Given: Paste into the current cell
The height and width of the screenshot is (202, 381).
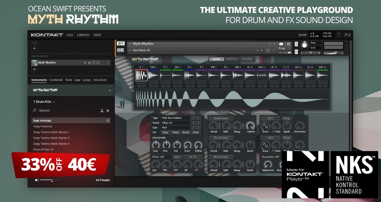Looking at the screenshot, I should click(176, 133).
